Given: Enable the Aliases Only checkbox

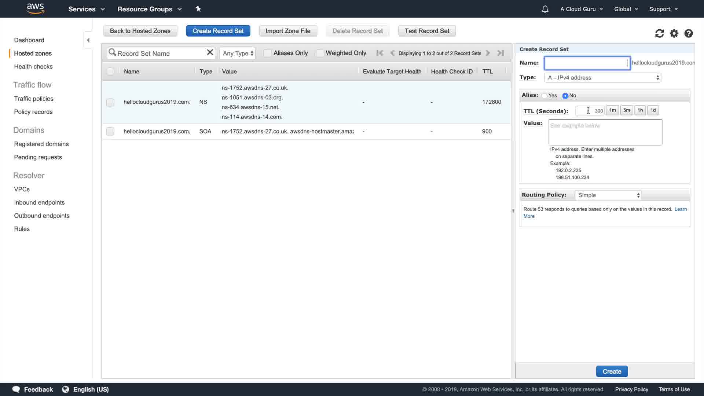Looking at the screenshot, I should coord(268,53).
